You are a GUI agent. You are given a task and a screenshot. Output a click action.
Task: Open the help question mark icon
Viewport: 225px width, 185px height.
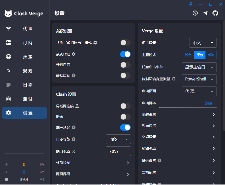(x=195, y=13)
